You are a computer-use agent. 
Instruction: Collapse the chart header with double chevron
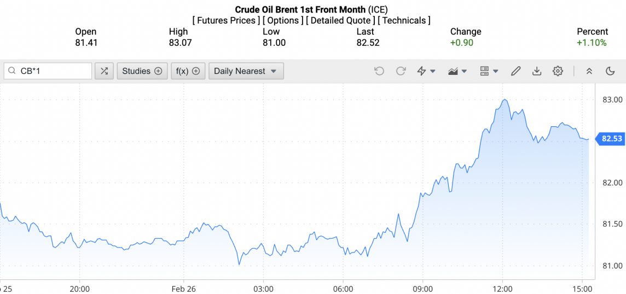(589, 71)
